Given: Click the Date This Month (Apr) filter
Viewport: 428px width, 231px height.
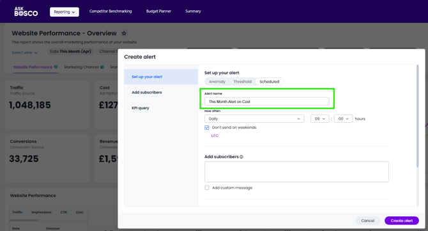Looking at the screenshot, I should [70, 51].
